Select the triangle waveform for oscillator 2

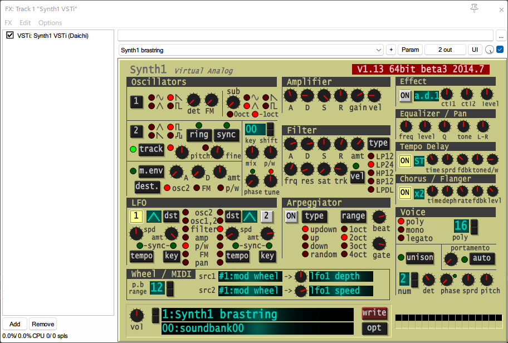click(152, 127)
